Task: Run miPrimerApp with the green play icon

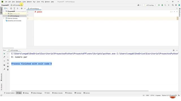Action: coord(159,5)
